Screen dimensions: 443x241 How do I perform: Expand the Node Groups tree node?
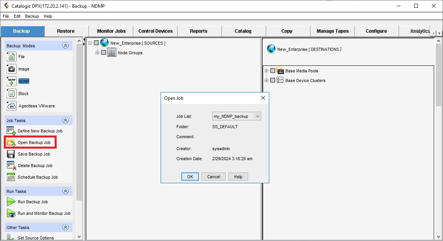[97, 53]
